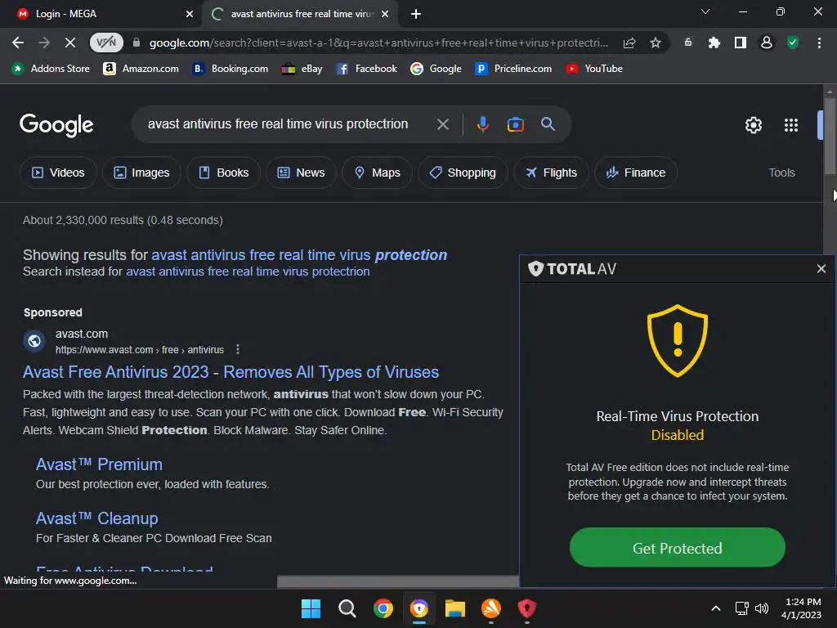This screenshot has width=837, height=628.
Task: Filter results by Images
Action: point(141,173)
